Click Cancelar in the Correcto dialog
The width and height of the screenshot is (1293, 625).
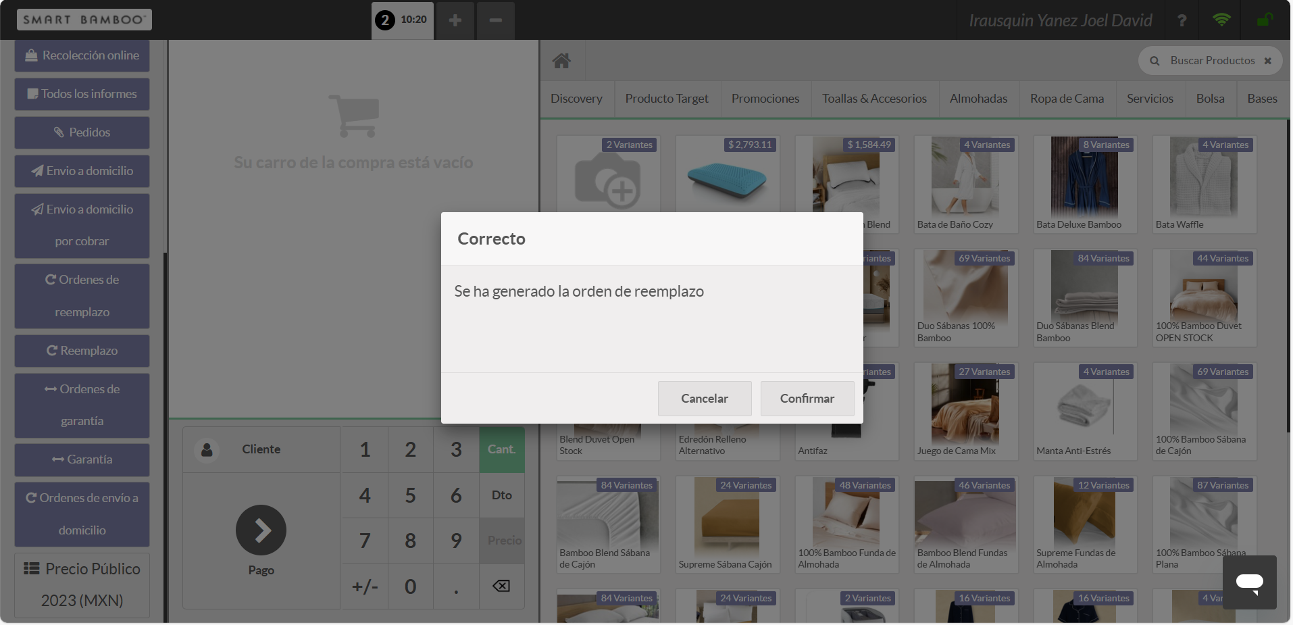click(704, 399)
